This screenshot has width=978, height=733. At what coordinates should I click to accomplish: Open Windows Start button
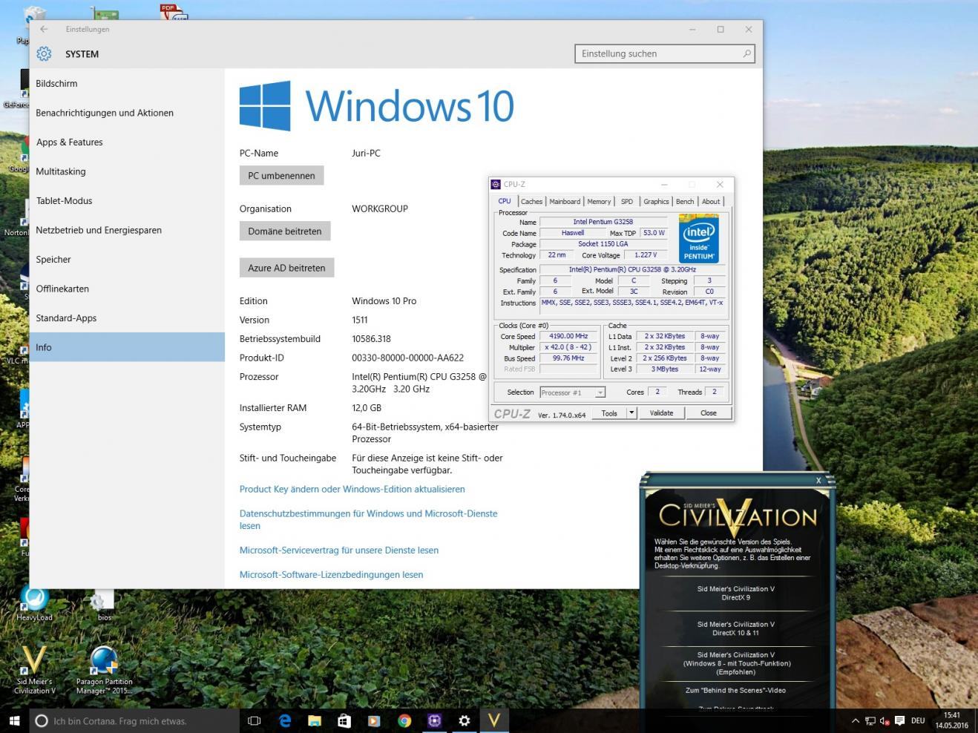click(x=14, y=720)
